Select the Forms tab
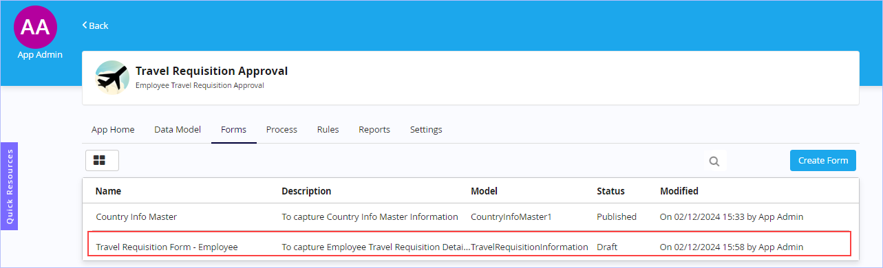 tap(233, 129)
